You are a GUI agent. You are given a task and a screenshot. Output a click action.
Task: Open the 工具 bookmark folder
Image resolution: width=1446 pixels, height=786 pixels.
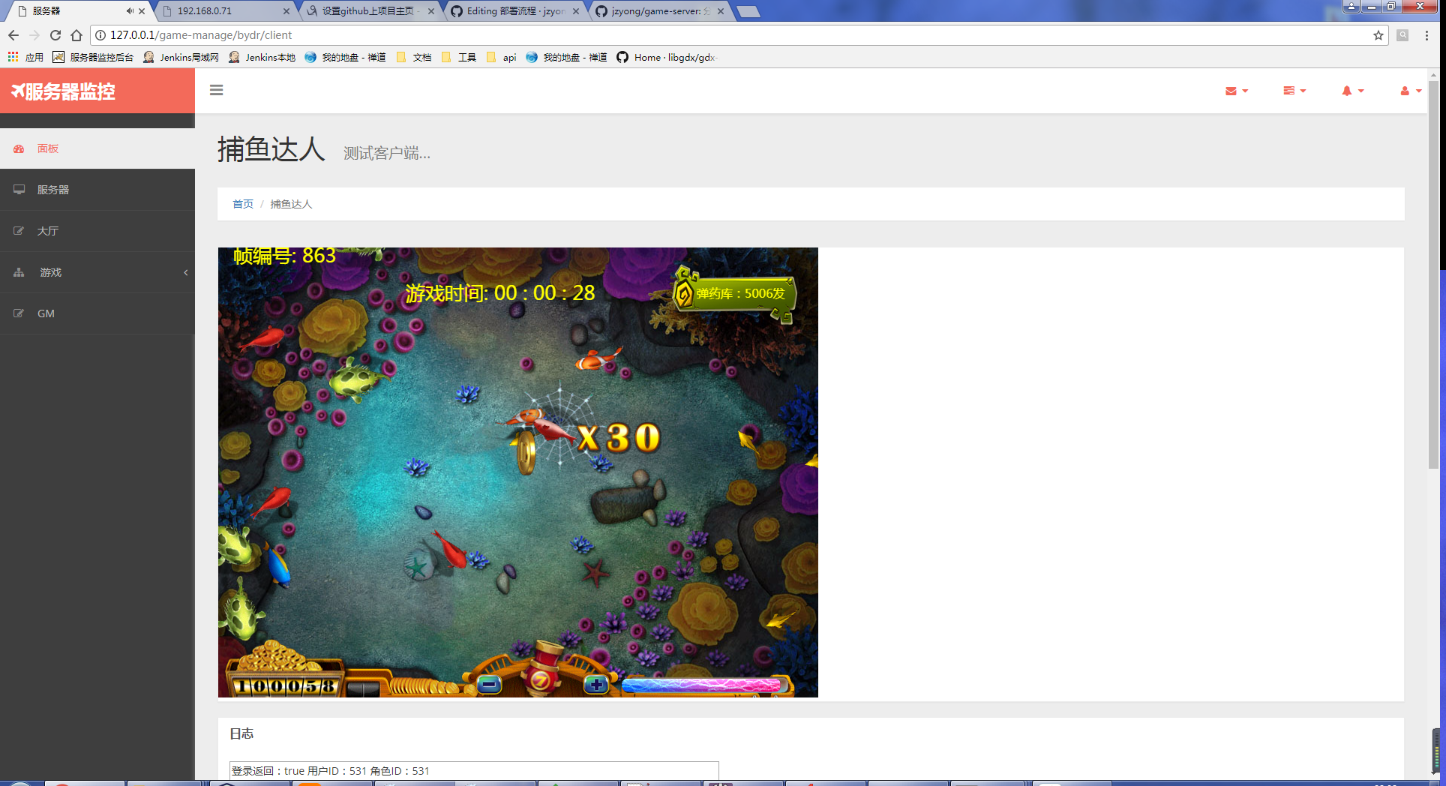coord(458,57)
